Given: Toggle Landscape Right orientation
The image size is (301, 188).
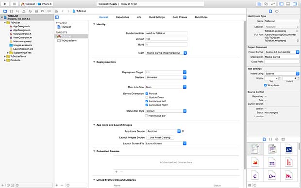Looking at the screenshot, I should (147, 105).
